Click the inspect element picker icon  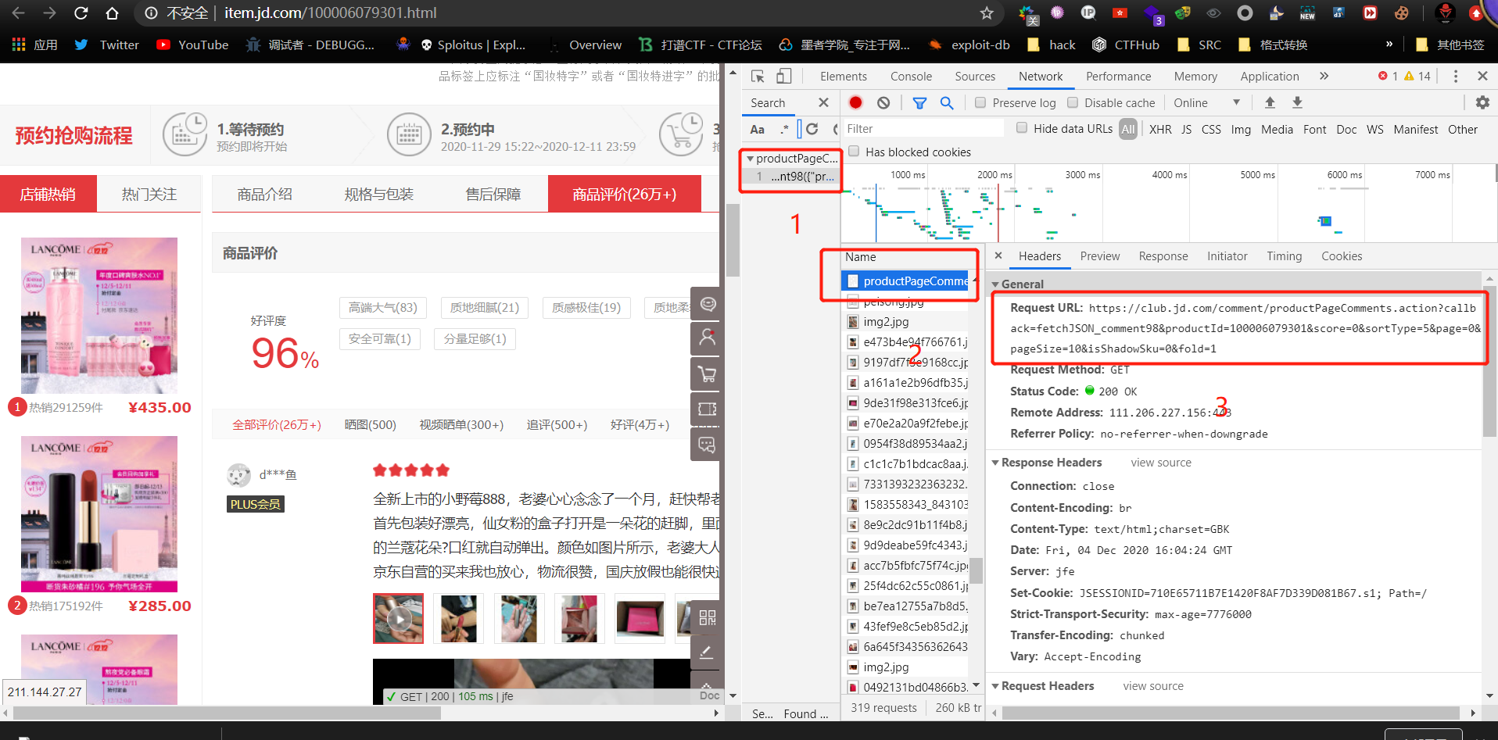(x=758, y=76)
